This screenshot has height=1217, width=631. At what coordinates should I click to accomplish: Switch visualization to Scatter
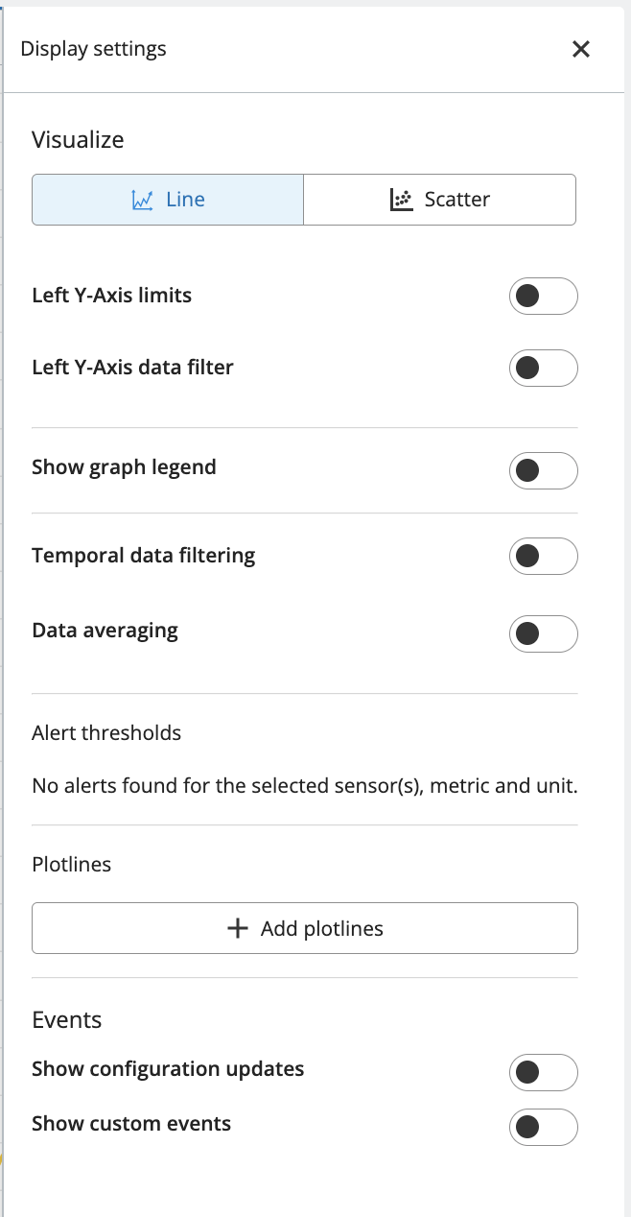440,200
